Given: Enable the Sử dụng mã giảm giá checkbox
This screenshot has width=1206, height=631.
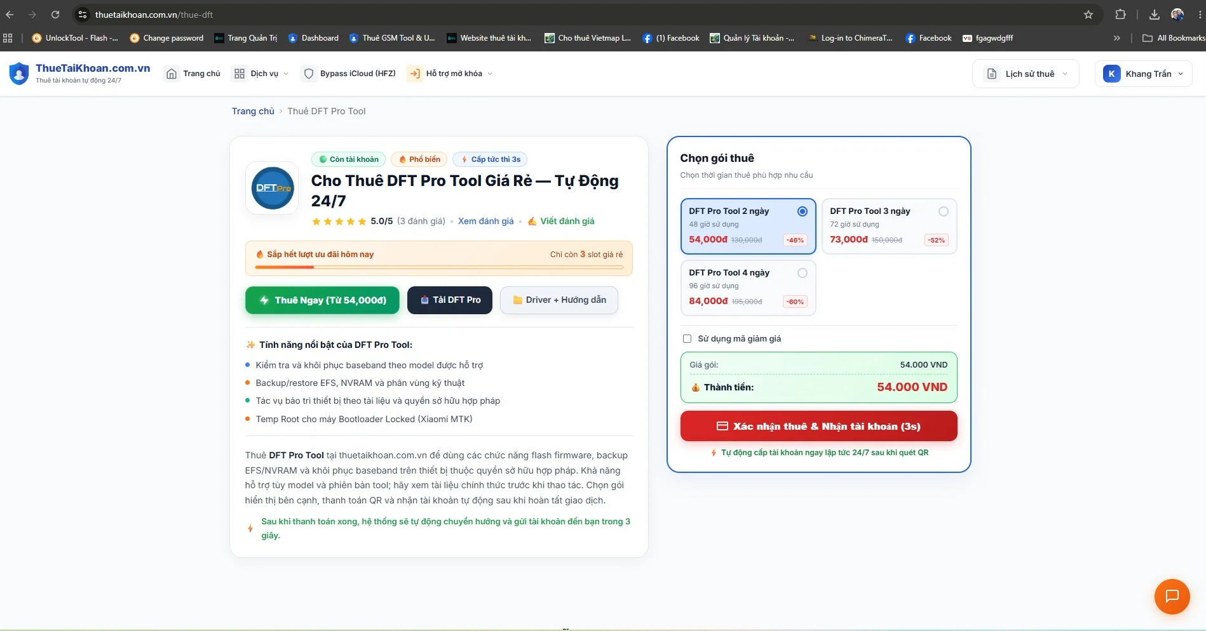Looking at the screenshot, I should pyautogui.click(x=687, y=339).
